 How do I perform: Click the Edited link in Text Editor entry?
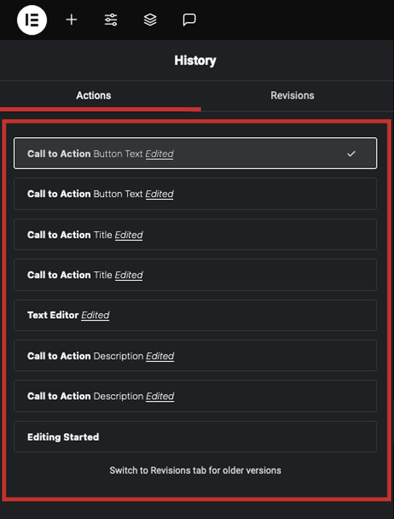click(x=95, y=315)
